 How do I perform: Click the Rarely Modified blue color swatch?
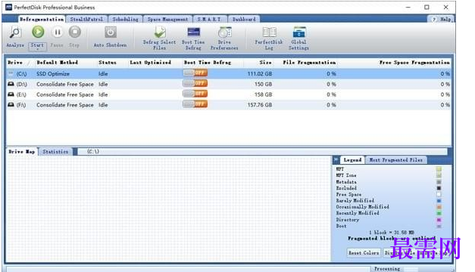(439, 201)
